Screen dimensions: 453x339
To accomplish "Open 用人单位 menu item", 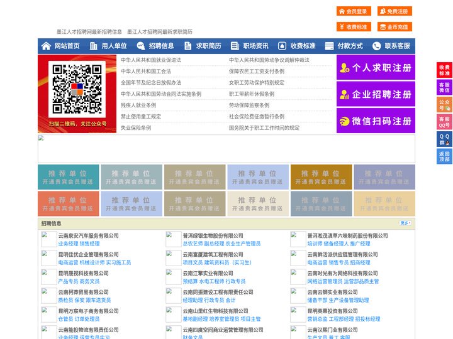I will [114, 46].
